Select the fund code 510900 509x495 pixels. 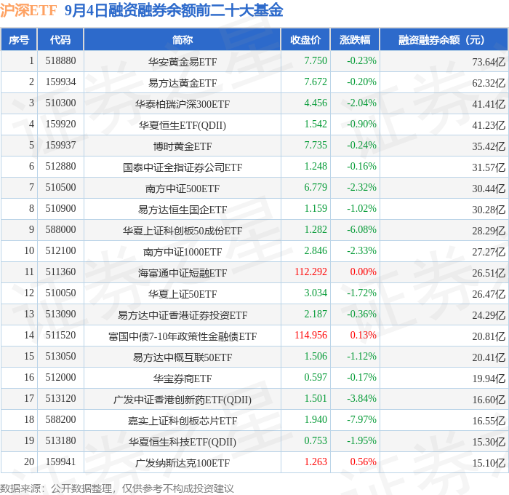(60, 209)
